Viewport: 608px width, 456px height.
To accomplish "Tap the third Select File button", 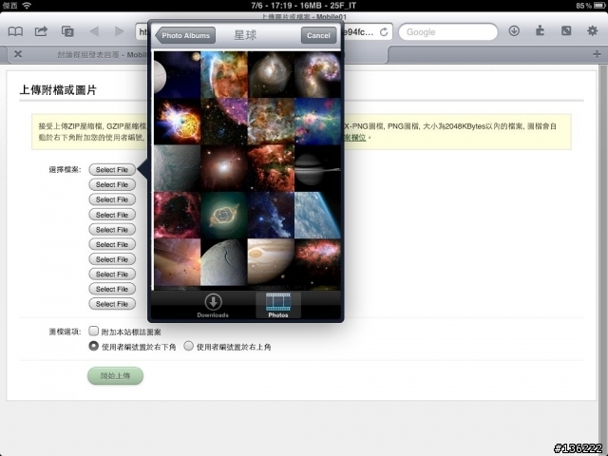I will pos(112,199).
